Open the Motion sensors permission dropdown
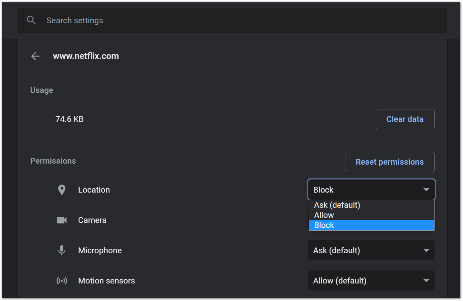Screen dimensions: 463x301 [371, 280]
